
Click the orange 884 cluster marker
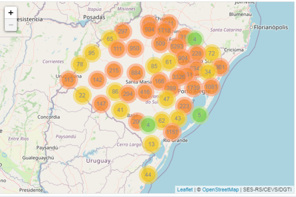pyautogui.click(x=136, y=73)
